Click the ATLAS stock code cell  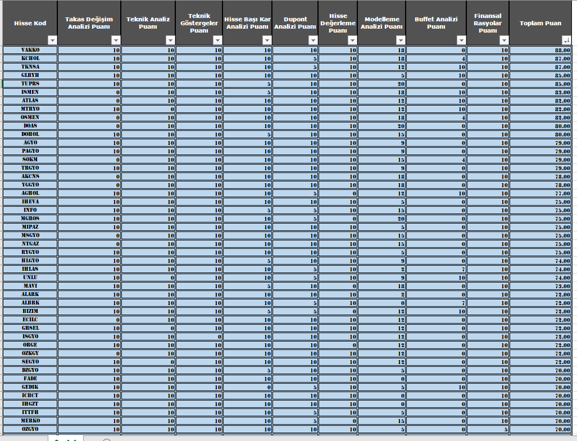click(x=30, y=101)
